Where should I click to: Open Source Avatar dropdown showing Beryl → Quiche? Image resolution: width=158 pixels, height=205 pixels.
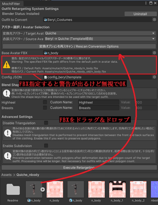100,39
